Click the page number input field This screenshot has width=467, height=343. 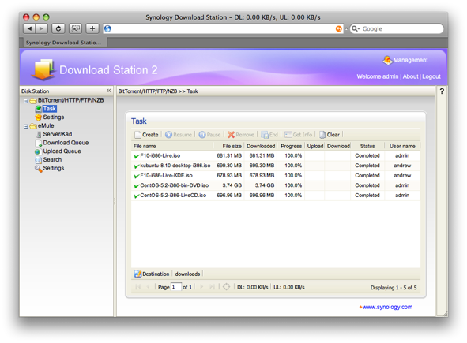[176, 287]
